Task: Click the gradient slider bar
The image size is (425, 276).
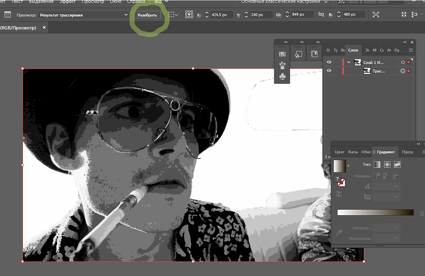Action: 376,212
